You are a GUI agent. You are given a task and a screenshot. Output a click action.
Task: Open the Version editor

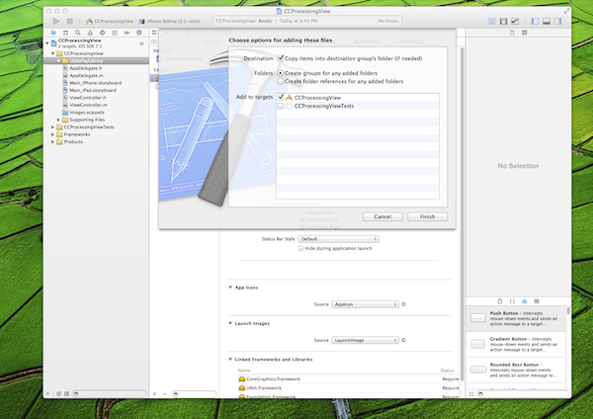(x=515, y=20)
